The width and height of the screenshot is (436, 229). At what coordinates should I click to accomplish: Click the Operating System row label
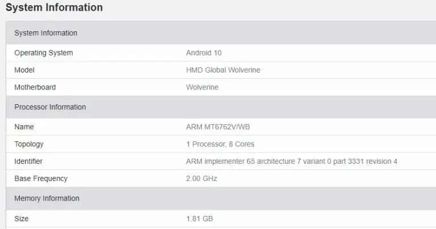click(43, 53)
